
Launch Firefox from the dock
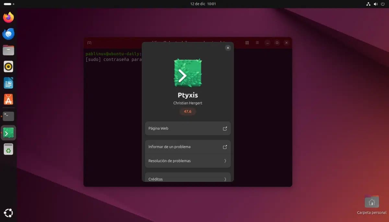(x=8, y=17)
